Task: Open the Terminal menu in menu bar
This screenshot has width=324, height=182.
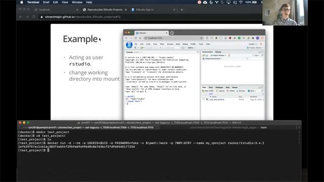Action: pos(33,2)
